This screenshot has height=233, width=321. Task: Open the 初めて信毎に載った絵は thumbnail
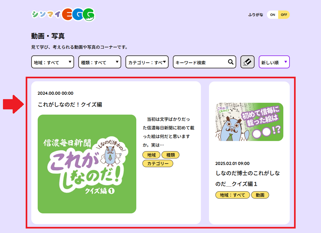click(249, 122)
